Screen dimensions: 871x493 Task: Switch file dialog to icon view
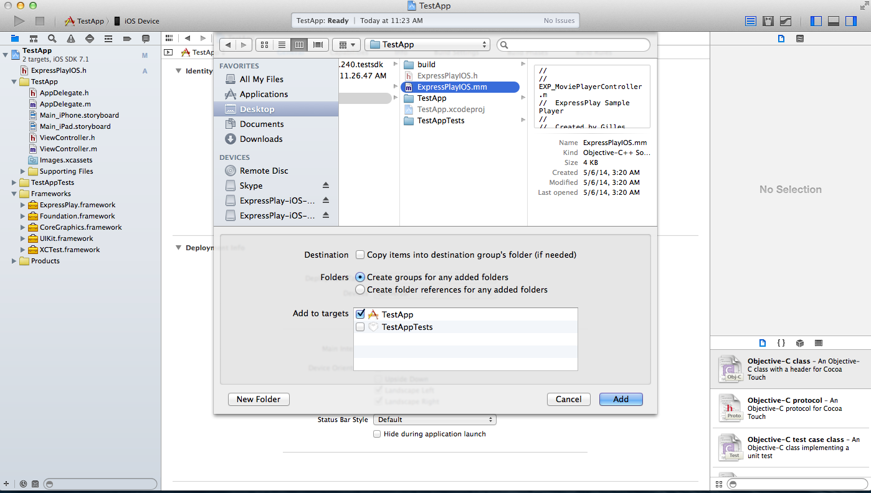[x=264, y=45]
